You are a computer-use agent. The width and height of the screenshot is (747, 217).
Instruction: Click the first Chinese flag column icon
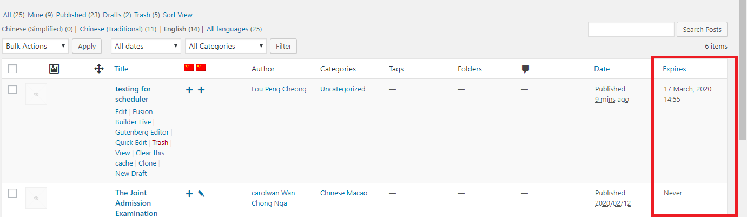pos(189,68)
